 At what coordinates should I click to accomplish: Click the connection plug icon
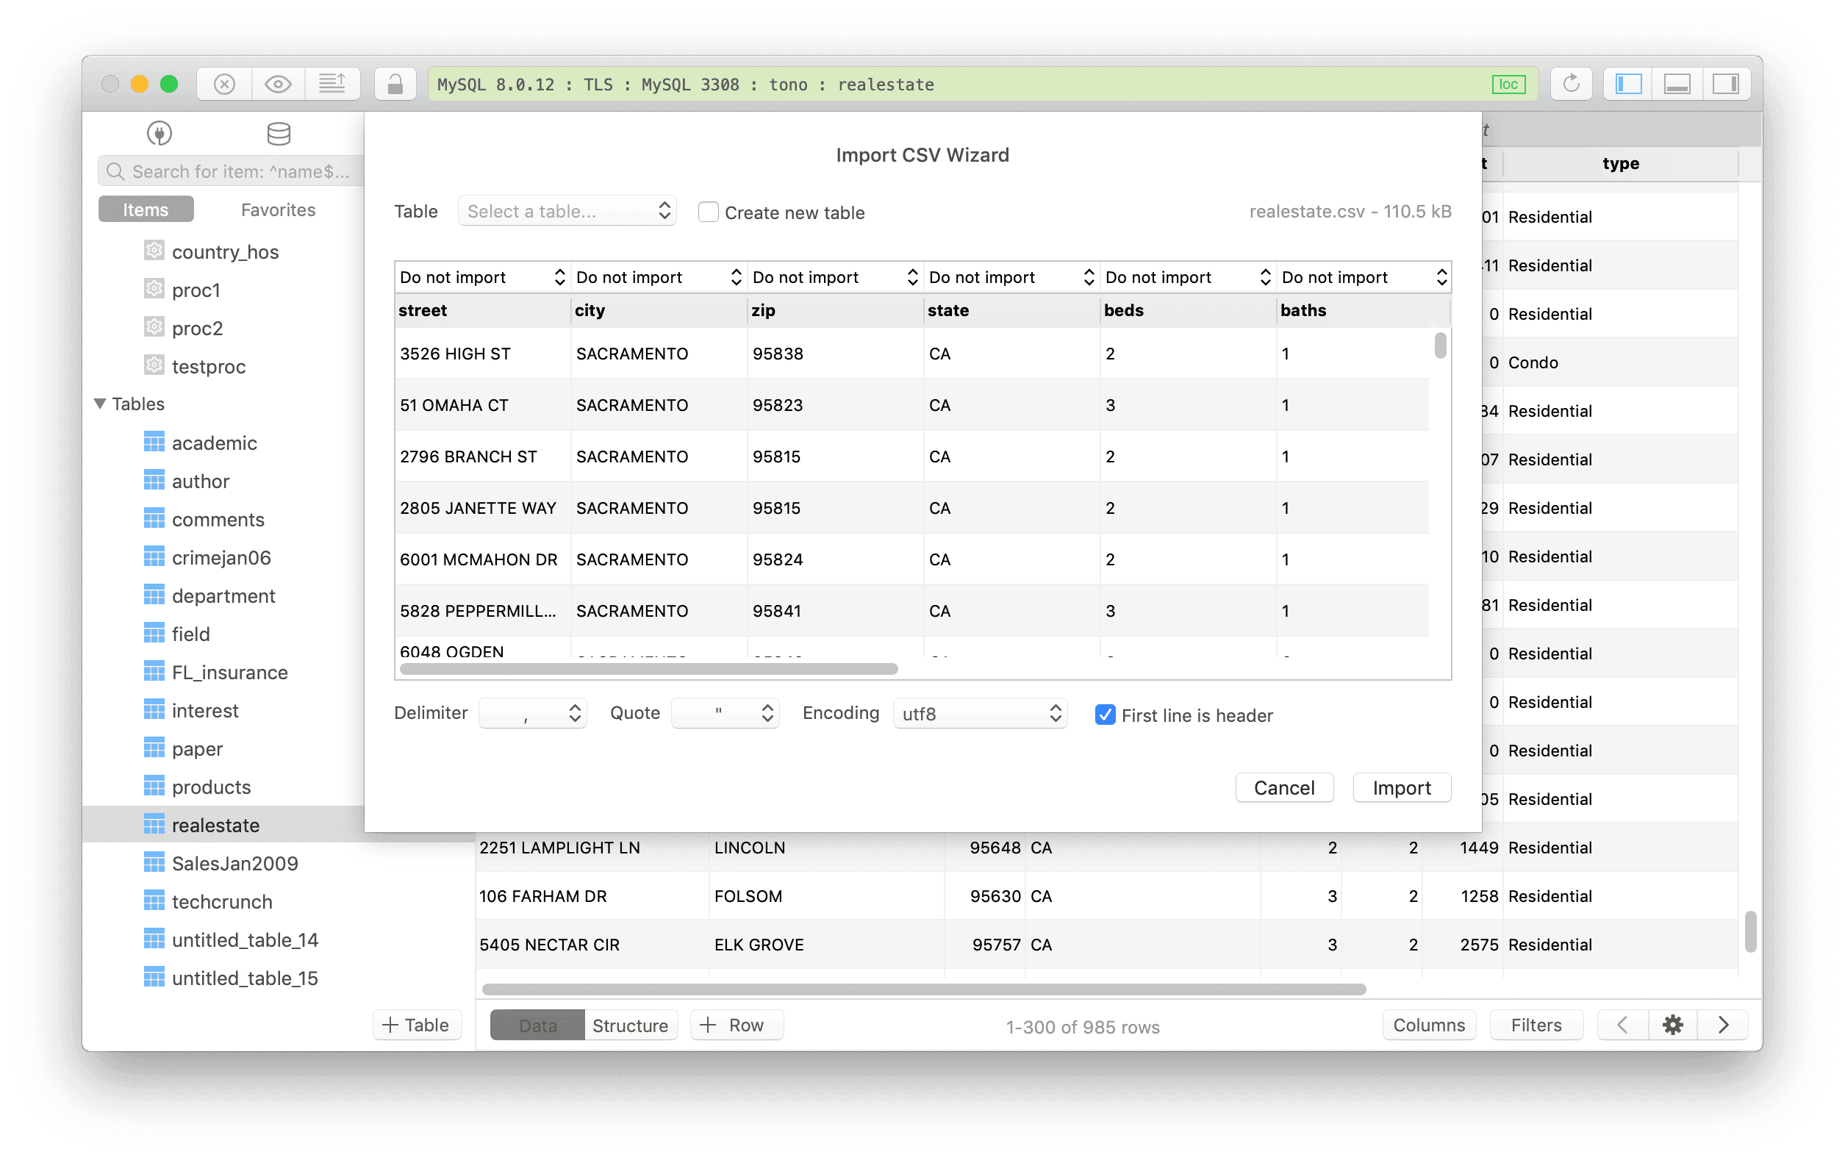coord(160,134)
